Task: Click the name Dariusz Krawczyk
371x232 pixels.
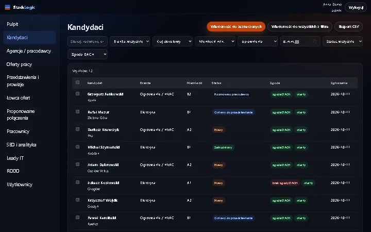Action: (104, 129)
